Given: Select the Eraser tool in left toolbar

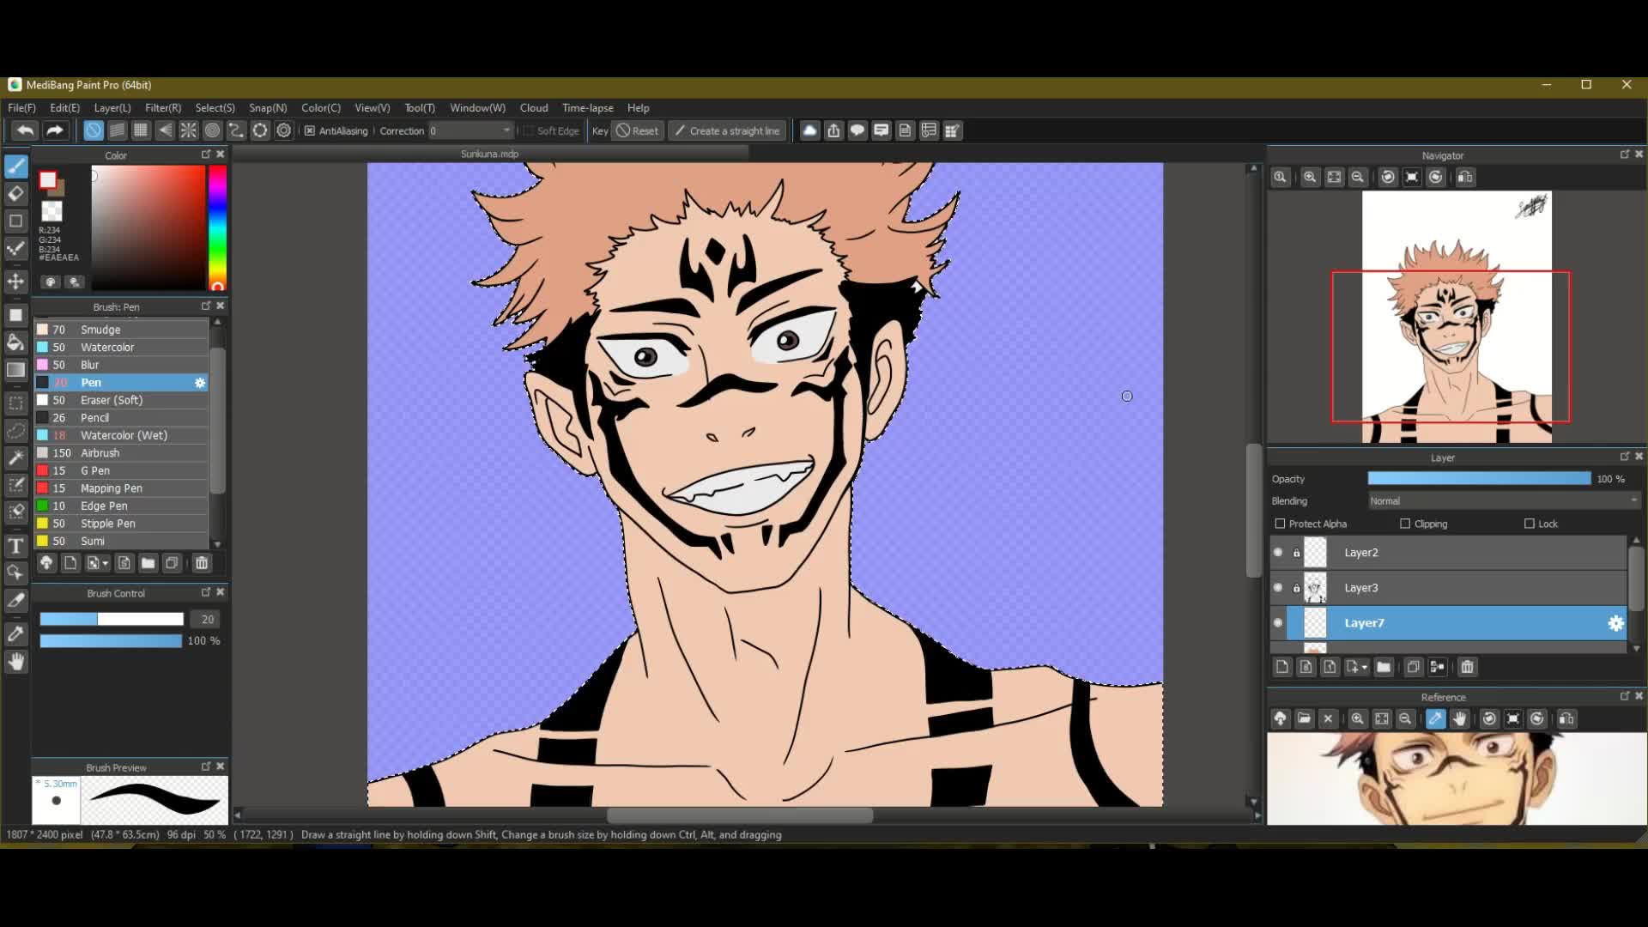Looking at the screenshot, I should (x=15, y=194).
